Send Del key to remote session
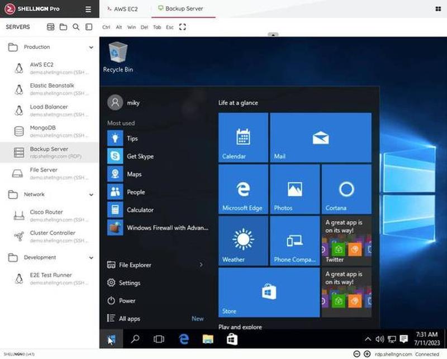Screen dimensions: 447x359 pos(144,27)
